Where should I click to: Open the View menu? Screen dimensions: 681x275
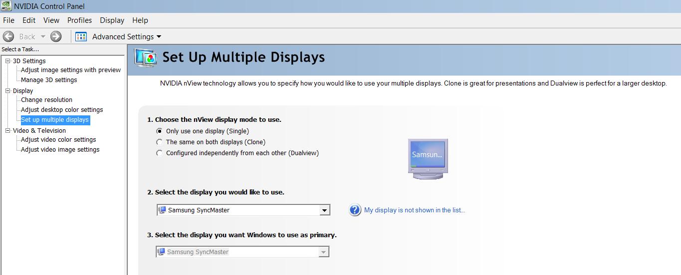pyautogui.click(x=51, y=20)
